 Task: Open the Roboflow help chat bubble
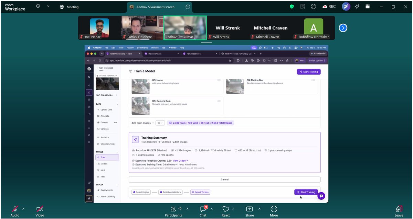[x=321, y=196]
